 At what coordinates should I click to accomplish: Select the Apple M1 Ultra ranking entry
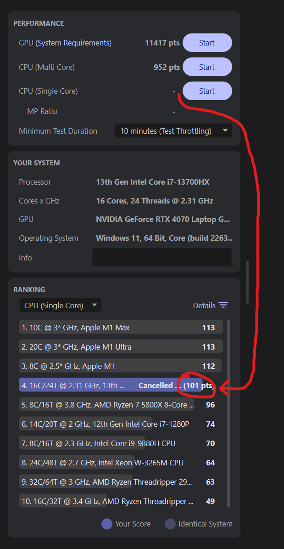[x=110, y=347]
